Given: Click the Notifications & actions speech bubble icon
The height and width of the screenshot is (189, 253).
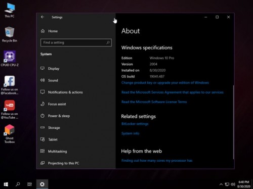Looking at the screenshot, I should point(43,92).
